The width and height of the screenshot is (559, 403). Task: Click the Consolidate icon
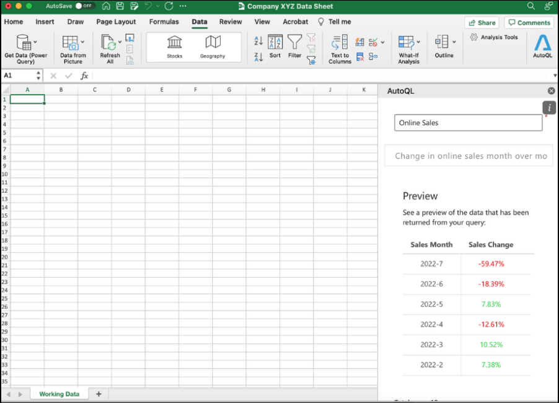tap(373, 56)
